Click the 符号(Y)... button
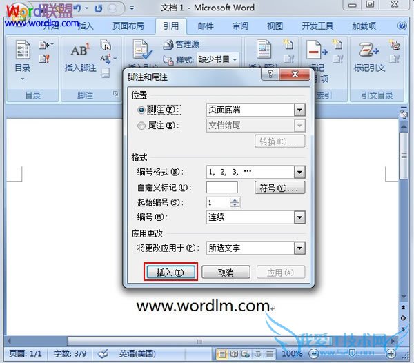 coord(280,188)
